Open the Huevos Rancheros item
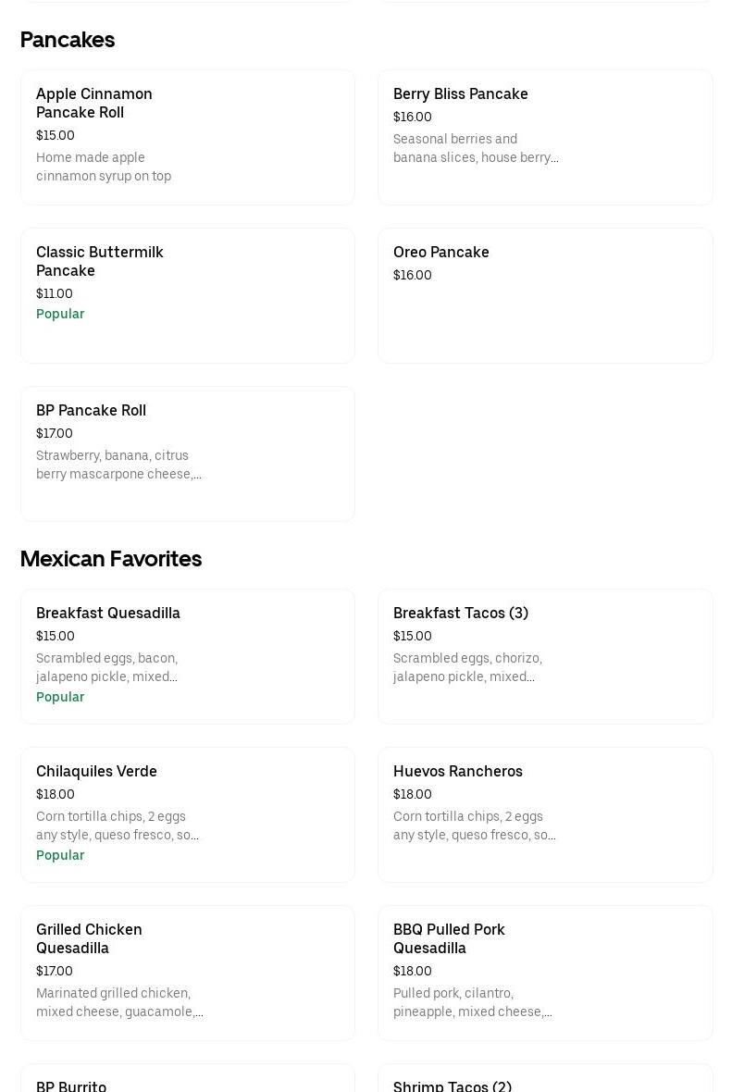This screenshot has width=744, height=1092. click(544, 814)
